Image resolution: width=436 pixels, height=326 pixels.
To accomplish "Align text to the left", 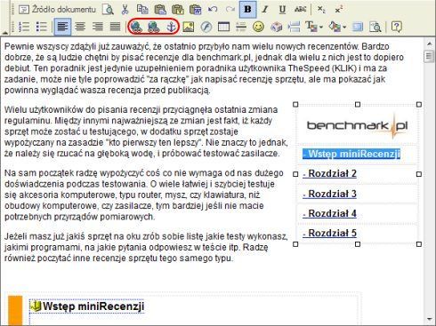I will pyautogui.click(x=62, y=27).
